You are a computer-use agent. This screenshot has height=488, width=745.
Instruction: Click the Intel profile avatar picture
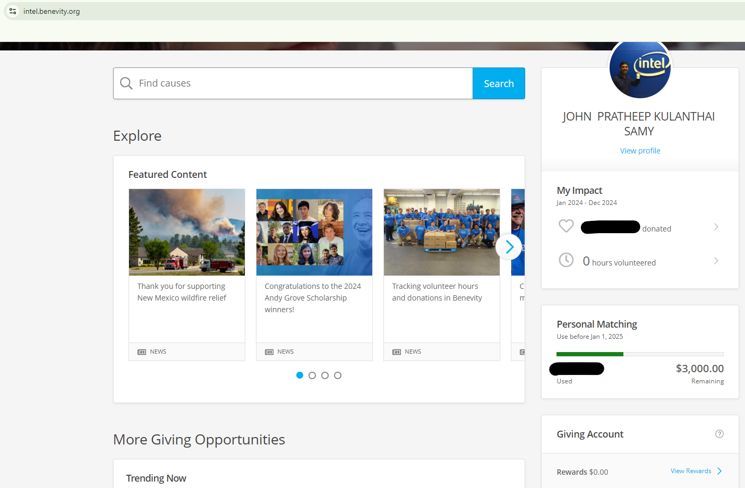tap(640, 68)
